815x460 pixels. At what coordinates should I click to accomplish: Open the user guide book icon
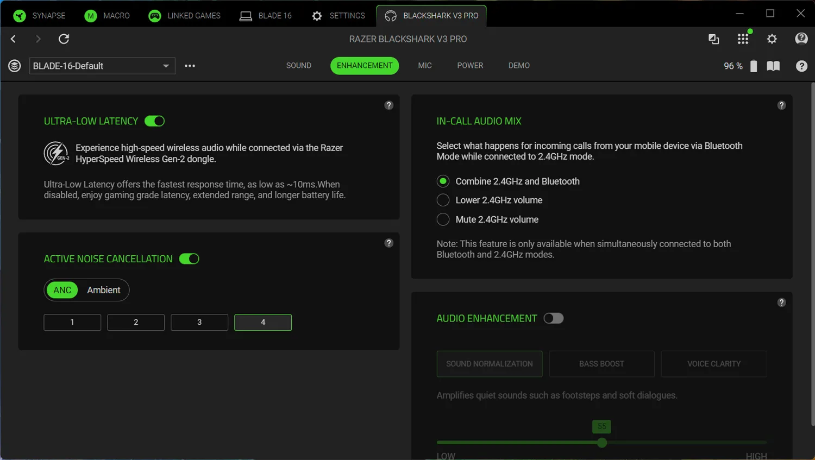(x=773, y=66)
